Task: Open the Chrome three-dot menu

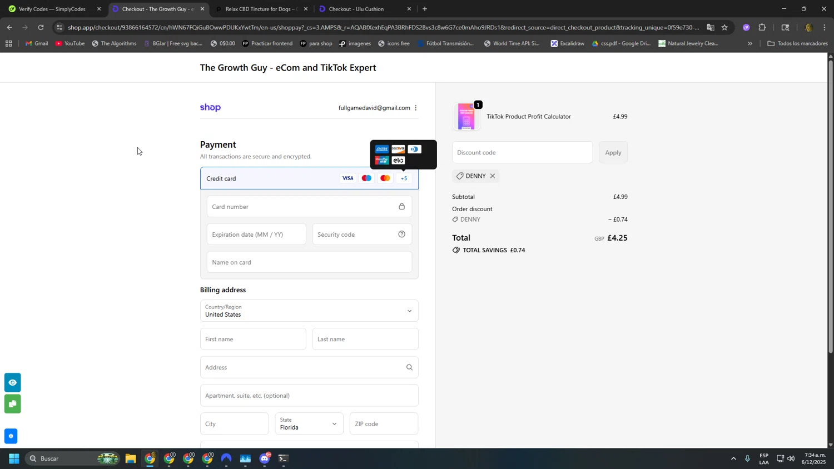Action: 825,27
